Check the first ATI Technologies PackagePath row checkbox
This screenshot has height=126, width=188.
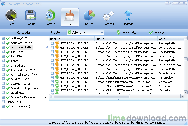[x=52, y=43]
